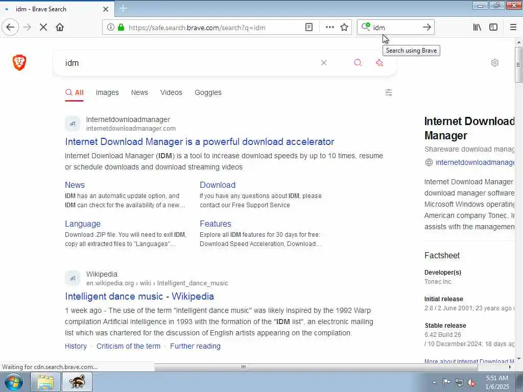The height and width of the screenshot is (392, 523).
Task: Click scrollbar down arrow
Action: [518, 359]
